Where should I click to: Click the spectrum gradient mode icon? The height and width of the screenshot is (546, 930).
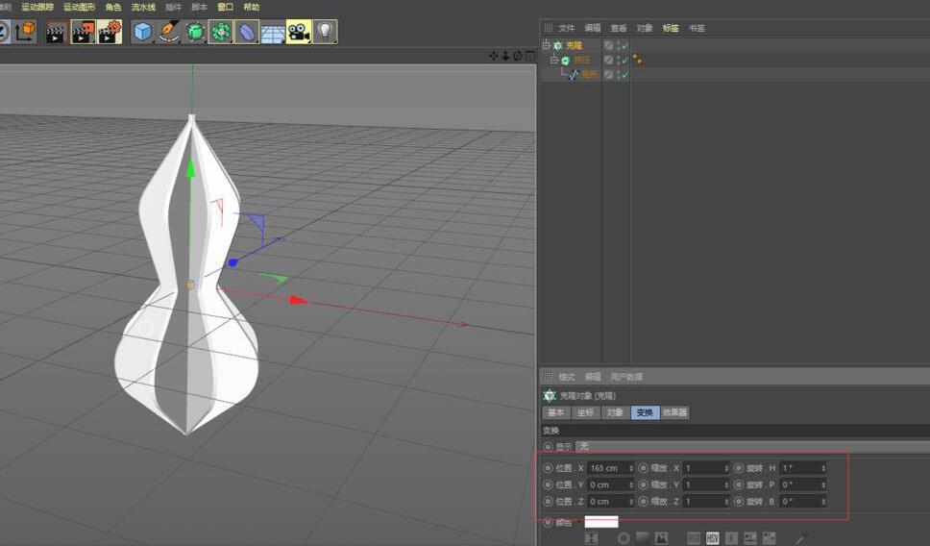pos(643,537)
